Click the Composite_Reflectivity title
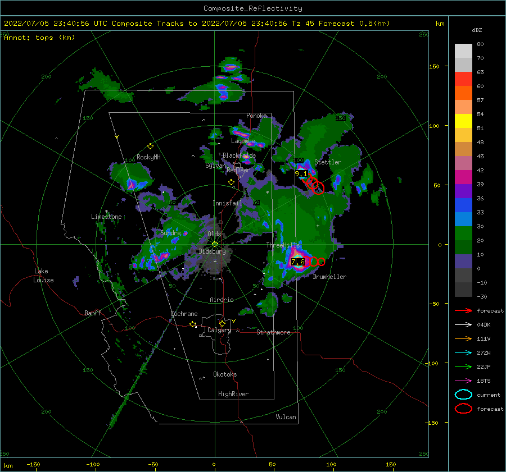This screenshot has height=472, width=506. pyautogui.click(x=253, y=8)
